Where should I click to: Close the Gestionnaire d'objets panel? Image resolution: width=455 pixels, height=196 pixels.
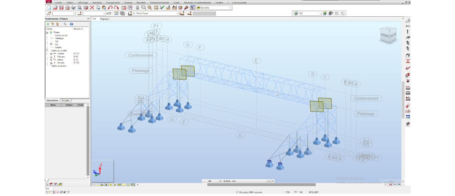[x=88, y=19]
